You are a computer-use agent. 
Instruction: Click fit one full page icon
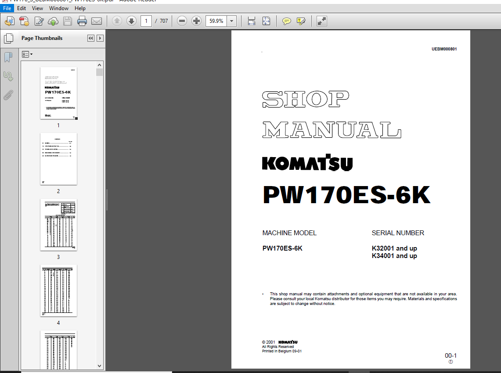[266, 21]
